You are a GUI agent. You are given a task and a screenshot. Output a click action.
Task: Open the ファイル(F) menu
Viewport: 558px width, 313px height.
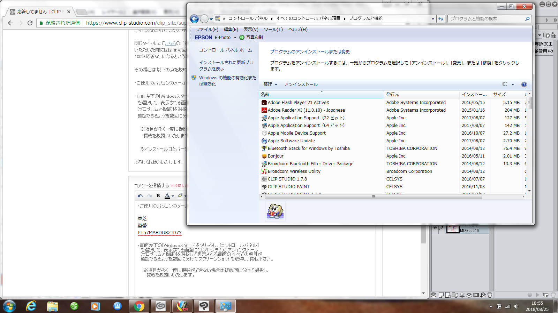[x=207, y=30]
